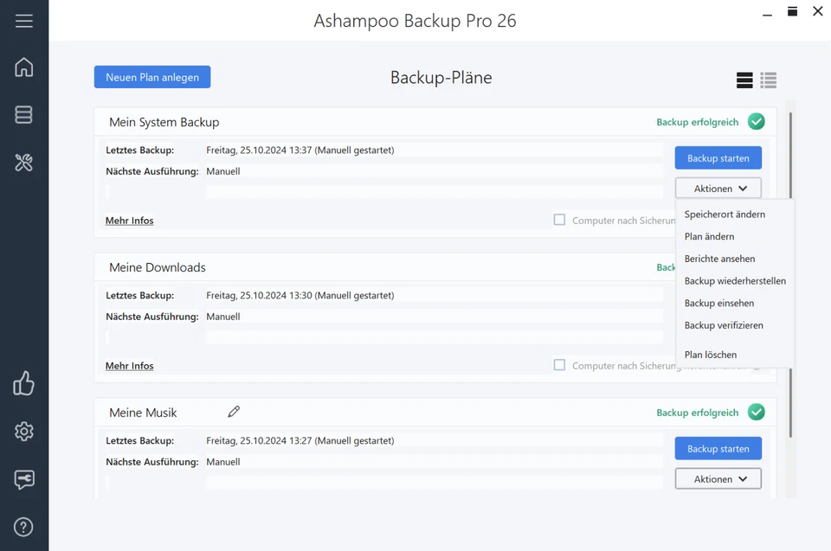
Task: Open the backup plans sidebar icon
Action: (x=23, y=114)
